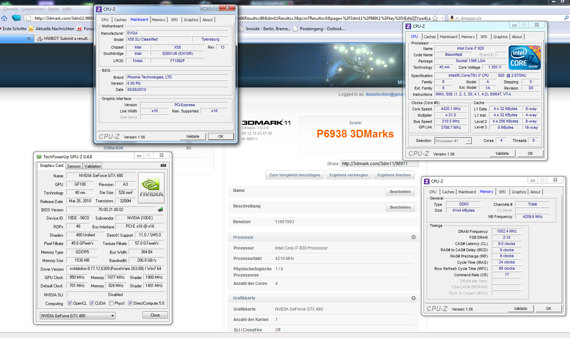This screenshot has width=570, height=338.
Task: Take a screenshot with GPU-Z camera icon
Action: pyautogui.click(x=163, y=165)
